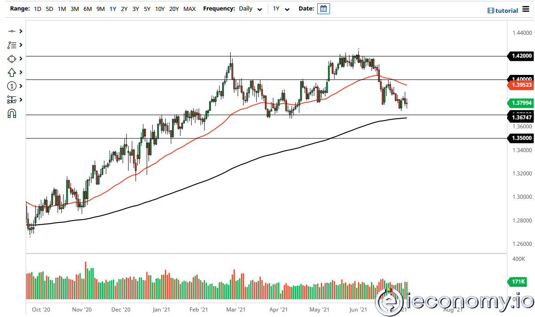Viewport: 535px width, 317px height.
Task: Open the hamburger menu
Action: (526, 10)
